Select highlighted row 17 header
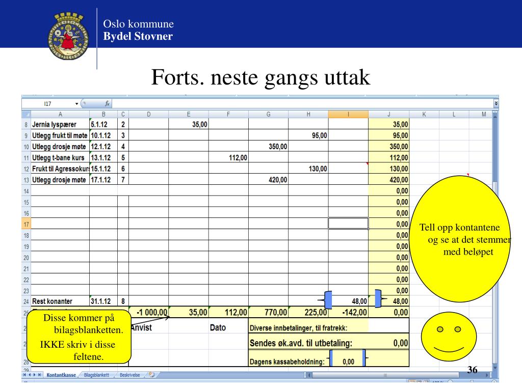 26,225
